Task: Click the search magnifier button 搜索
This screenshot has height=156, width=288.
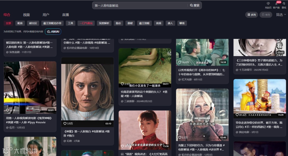Action: (x=195, y=6)
